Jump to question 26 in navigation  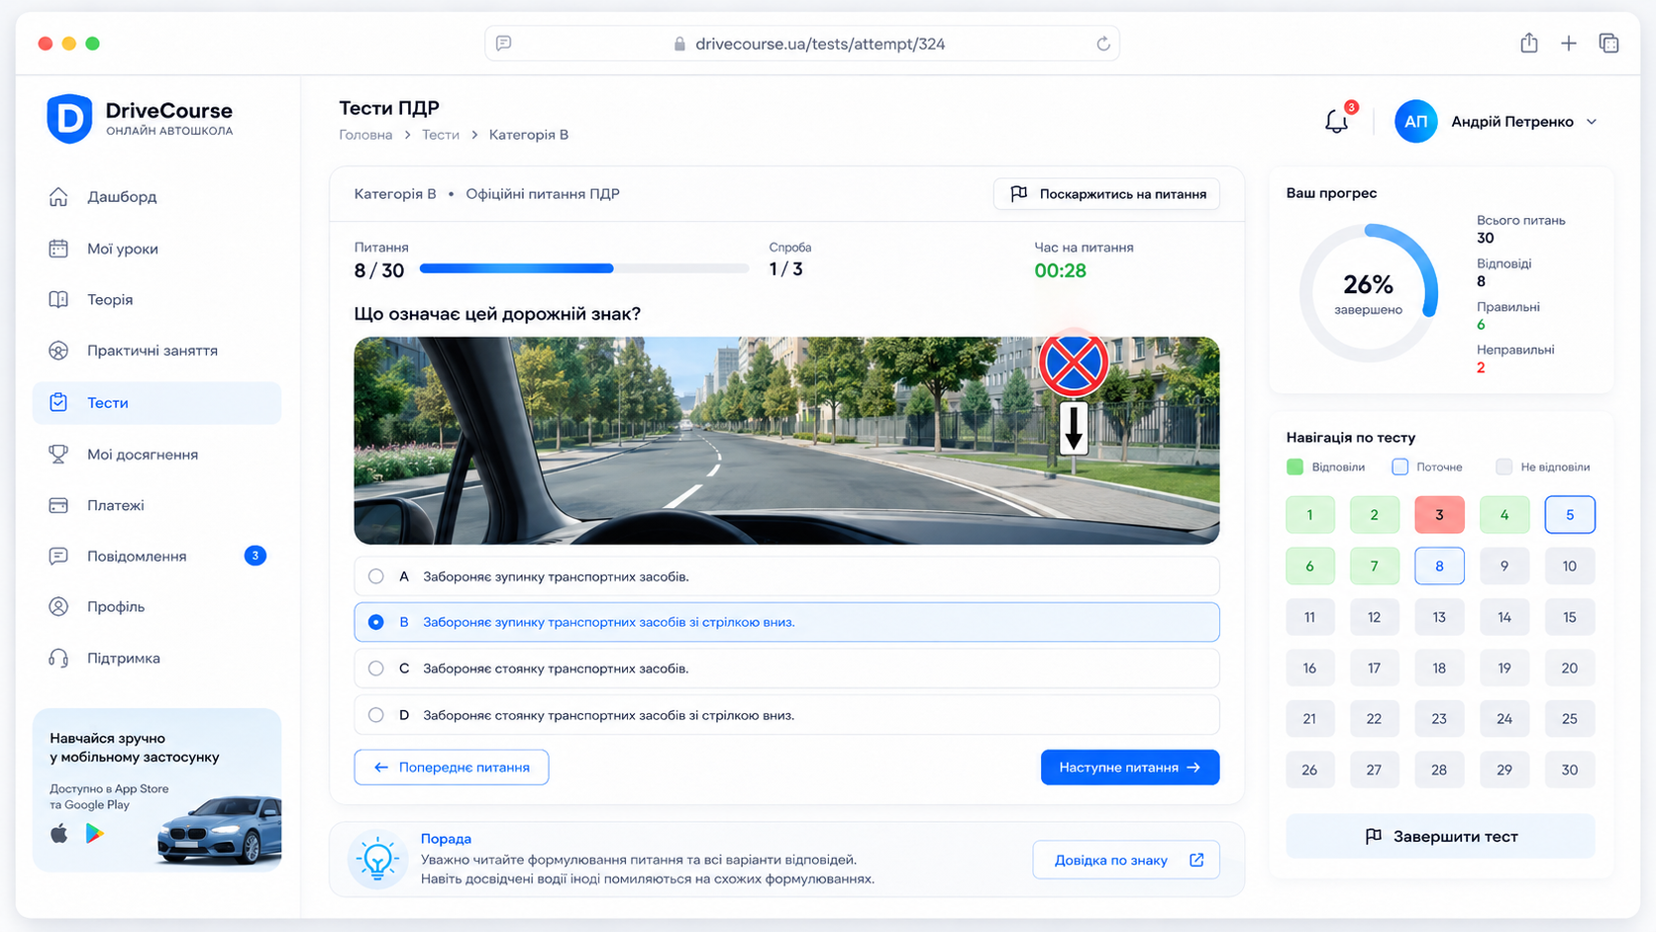click(x=1309, y=770)
